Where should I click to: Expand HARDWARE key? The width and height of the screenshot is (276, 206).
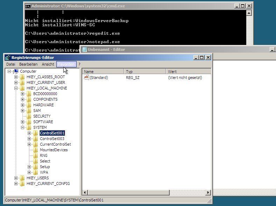point(22,105)
